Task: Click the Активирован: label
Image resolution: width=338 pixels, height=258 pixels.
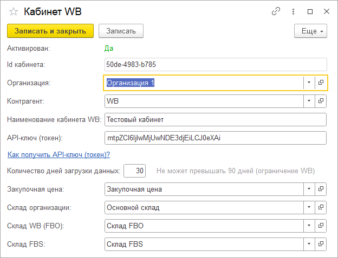Action: [x=29, y=49]
